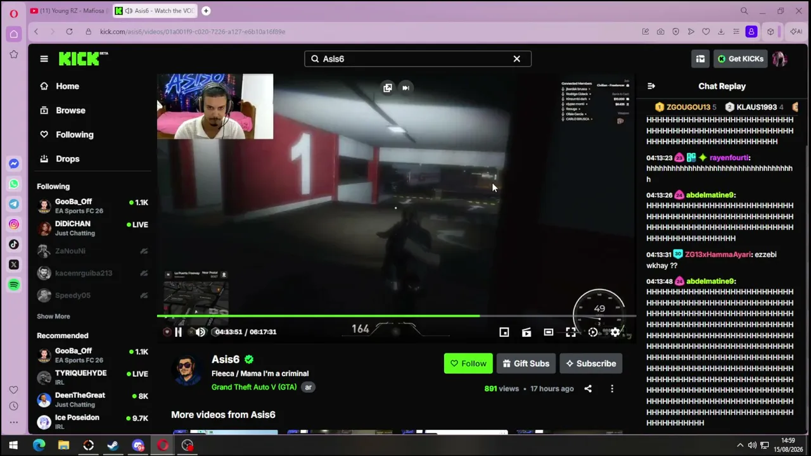Open video settings gear
The height and width of the screenshot is (456, 811).
[615, 332]
